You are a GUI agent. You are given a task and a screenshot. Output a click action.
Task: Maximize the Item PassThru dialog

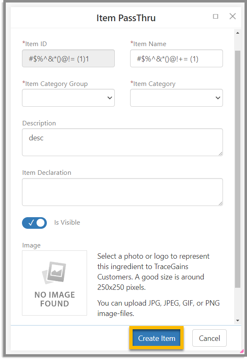[x=216, y=16]
